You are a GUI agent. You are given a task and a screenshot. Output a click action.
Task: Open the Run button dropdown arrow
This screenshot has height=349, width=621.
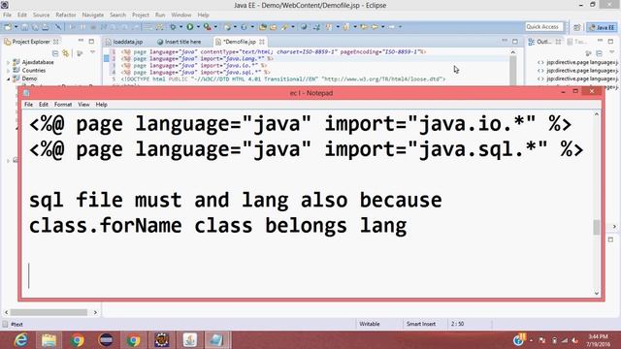tap(198, 27)
